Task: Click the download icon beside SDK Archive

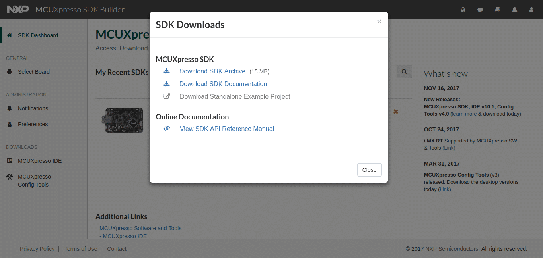Action: (x=167, y=71)
